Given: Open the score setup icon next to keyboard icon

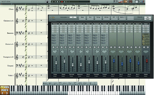Looking at the screenshot, I should [120, 2].
